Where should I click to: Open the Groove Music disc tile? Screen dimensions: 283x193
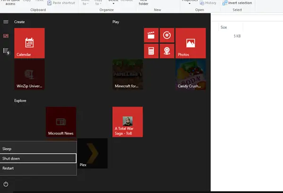167,35
